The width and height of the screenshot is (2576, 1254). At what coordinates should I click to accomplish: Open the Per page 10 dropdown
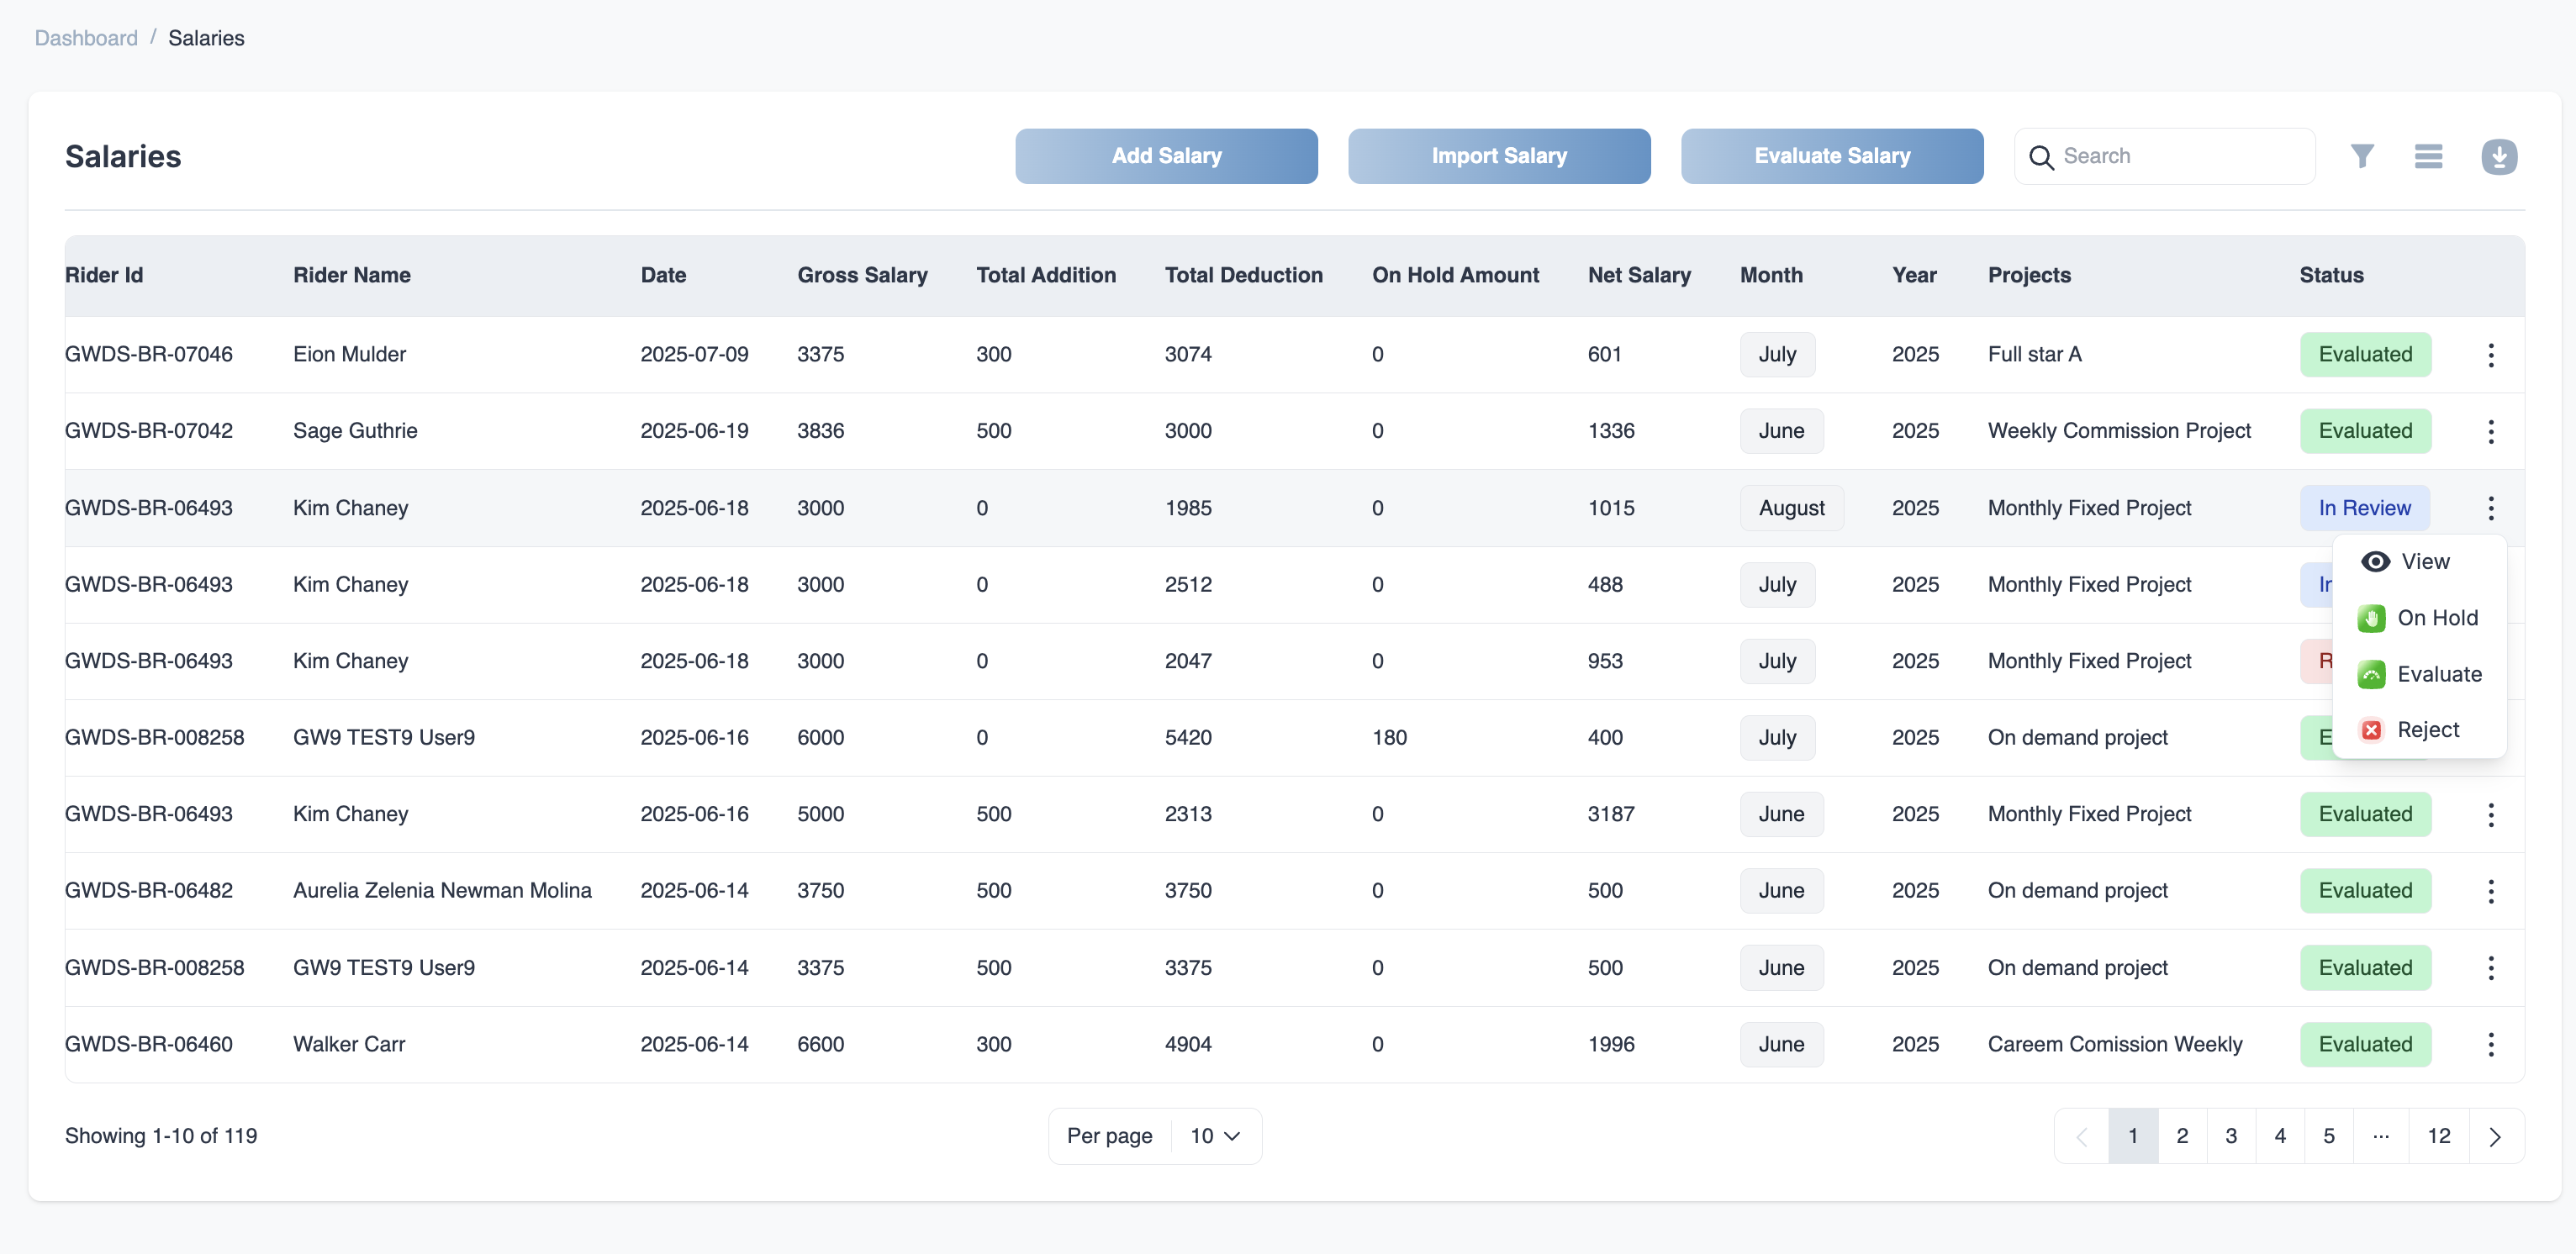point(1214,1136)
